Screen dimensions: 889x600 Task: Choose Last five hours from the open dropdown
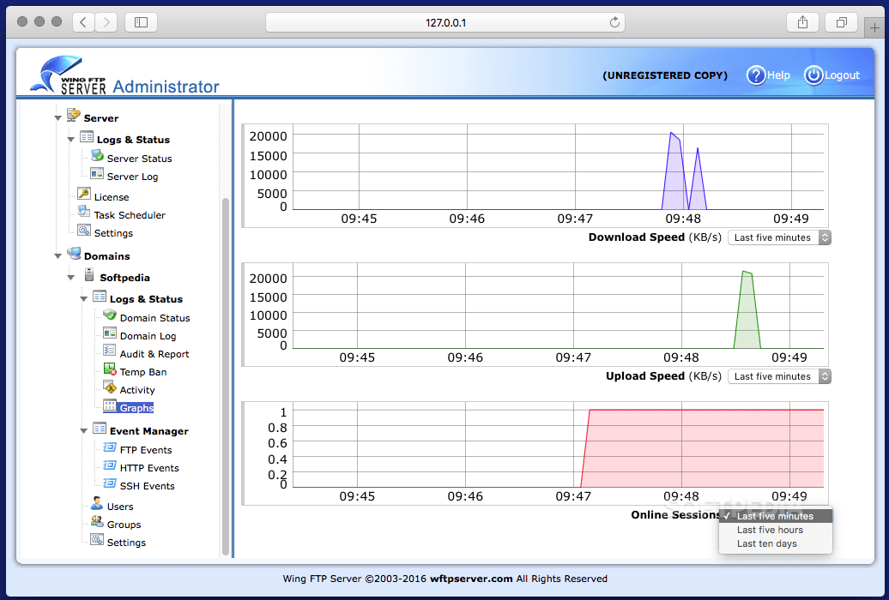click(x=770, y=530)
